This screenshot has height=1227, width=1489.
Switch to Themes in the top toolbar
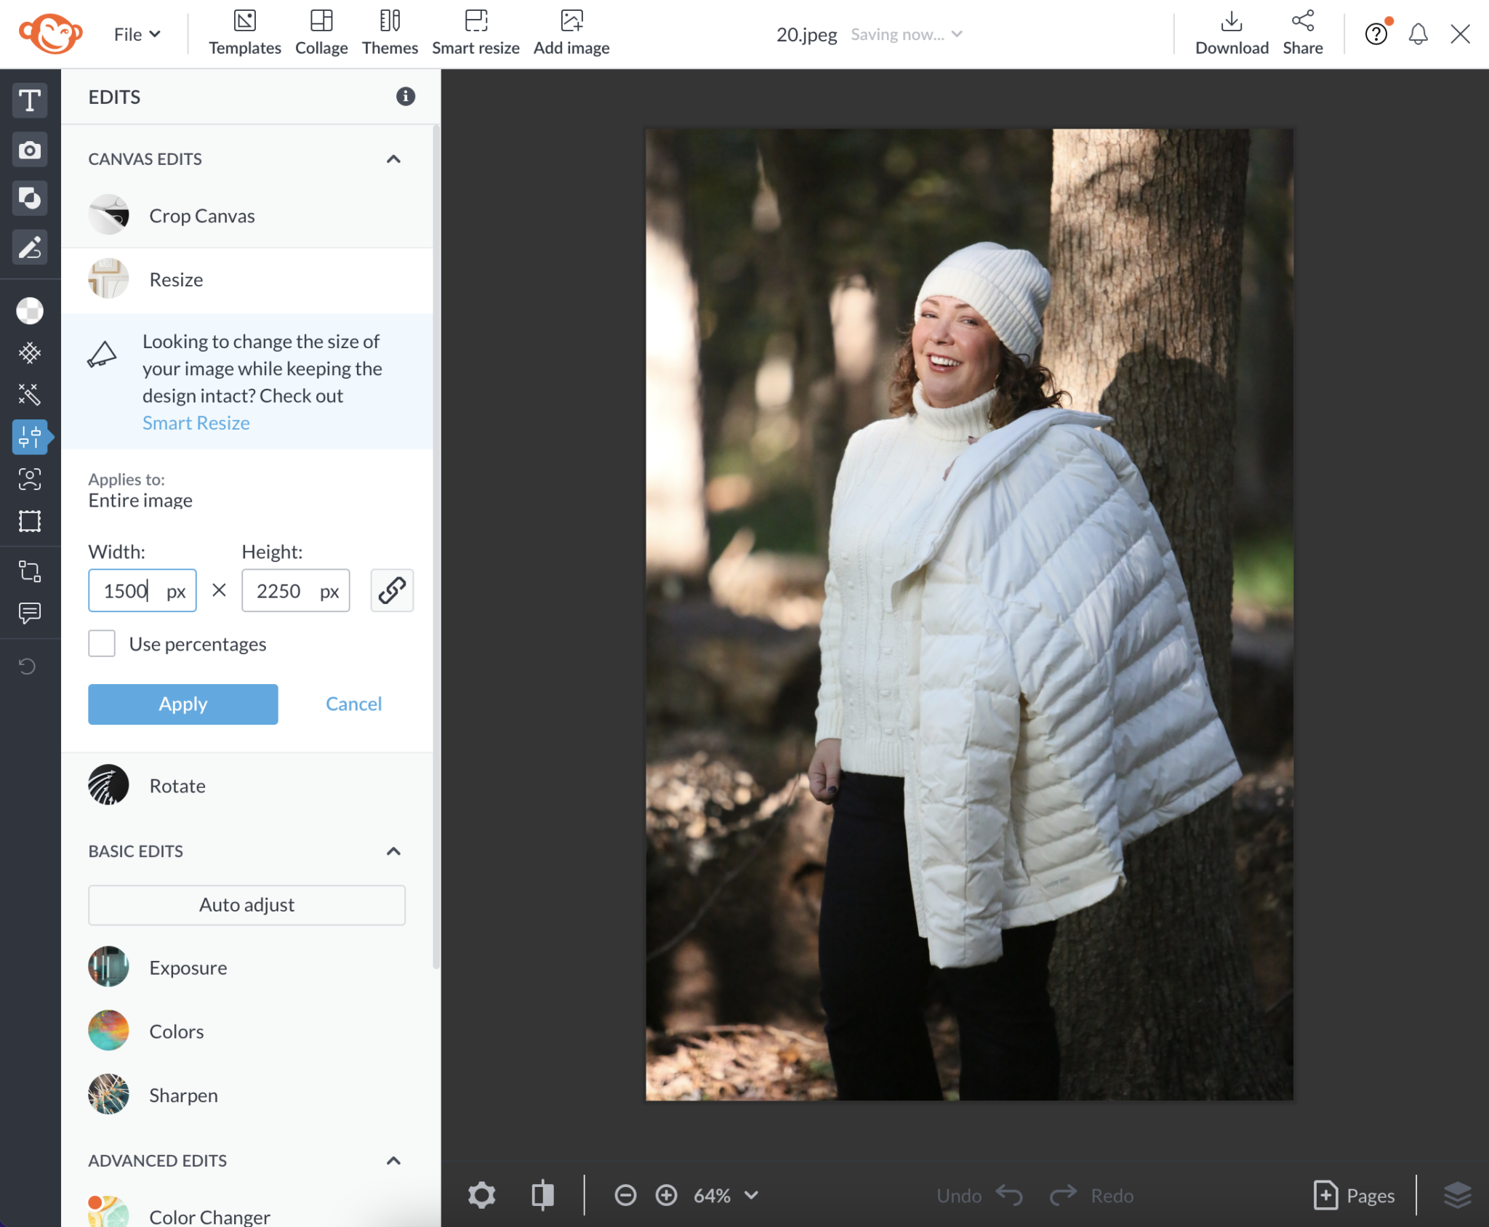click(x=390, y=32)
